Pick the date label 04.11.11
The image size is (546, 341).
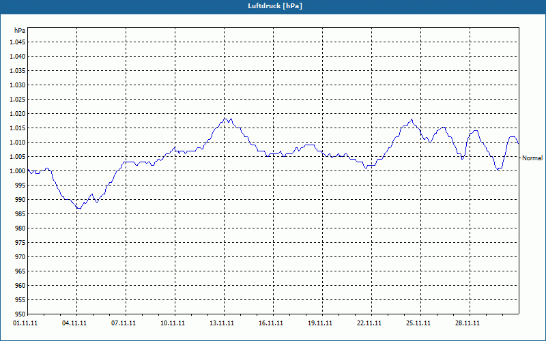(x=74, y=323)
